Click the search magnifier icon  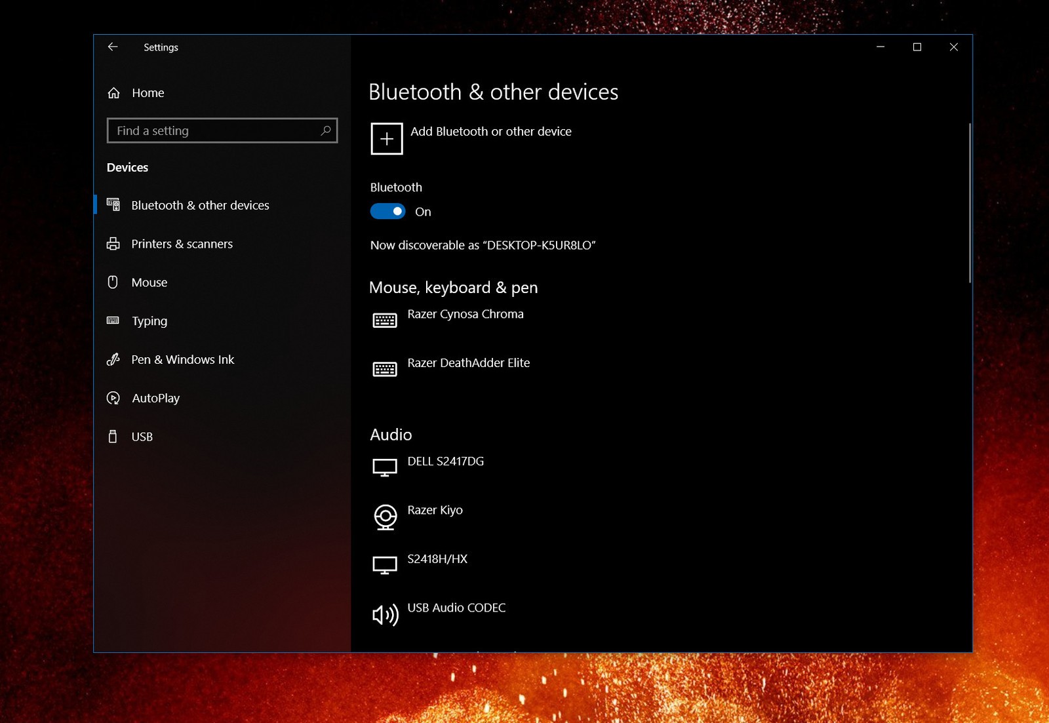[325, 130]
